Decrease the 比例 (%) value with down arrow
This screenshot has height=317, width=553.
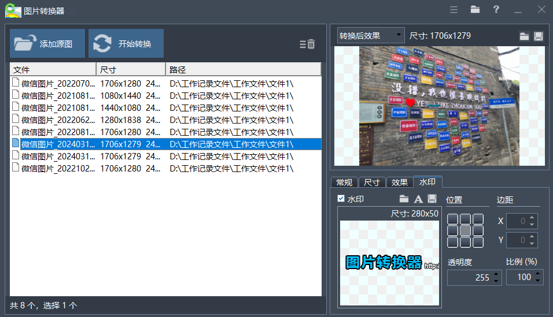(x=537, y=281)
